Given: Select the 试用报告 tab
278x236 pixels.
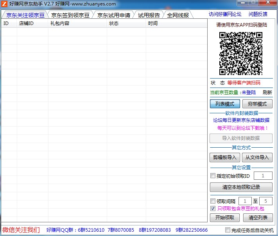Looking at the screenshot, I should click(x=149, y=15).
